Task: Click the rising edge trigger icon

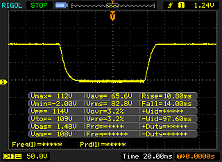Action: pos(170,6)
